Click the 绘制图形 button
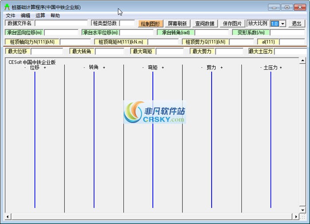This screenshot has width=310, height=224. [x=151, y=23]
